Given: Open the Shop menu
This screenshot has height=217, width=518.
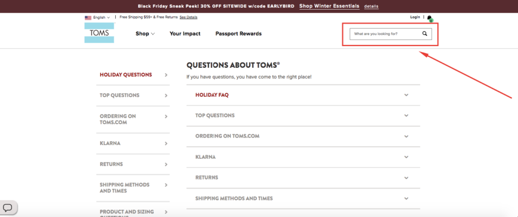Looking at the screenshot, I should tap(145, 34).
